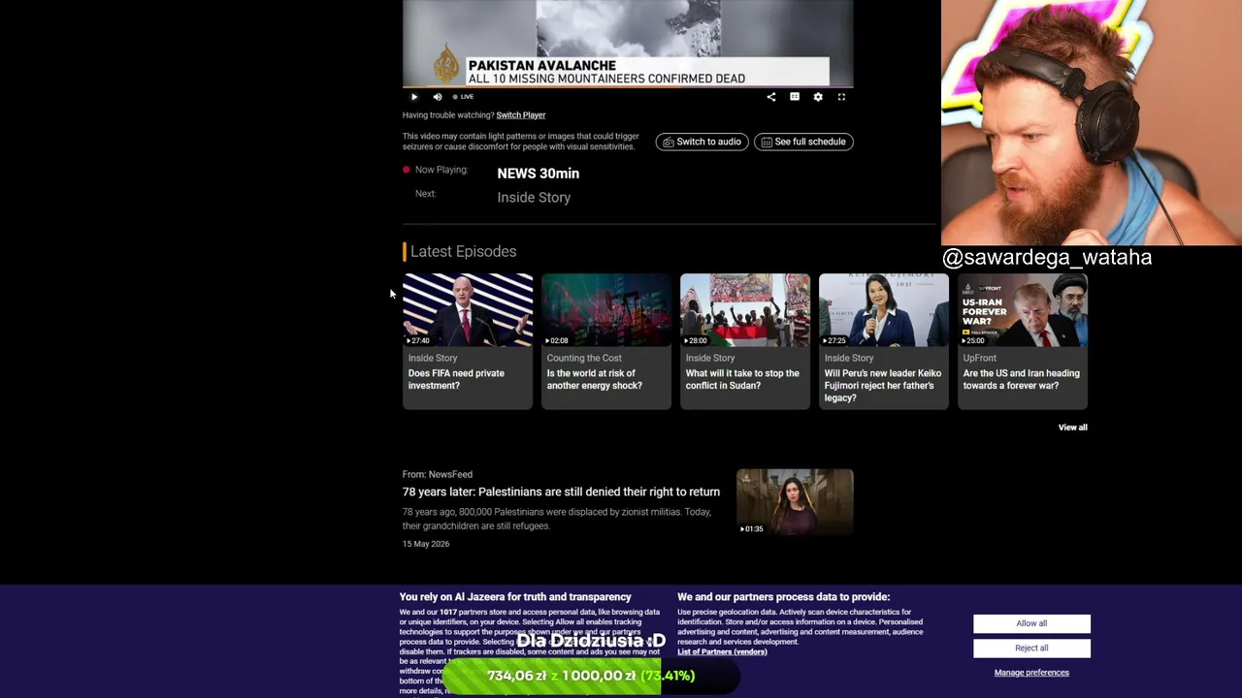1242x698 pixels.
Task: Click the light patterns seizure warning text
Action: click(x=521, y=142)
